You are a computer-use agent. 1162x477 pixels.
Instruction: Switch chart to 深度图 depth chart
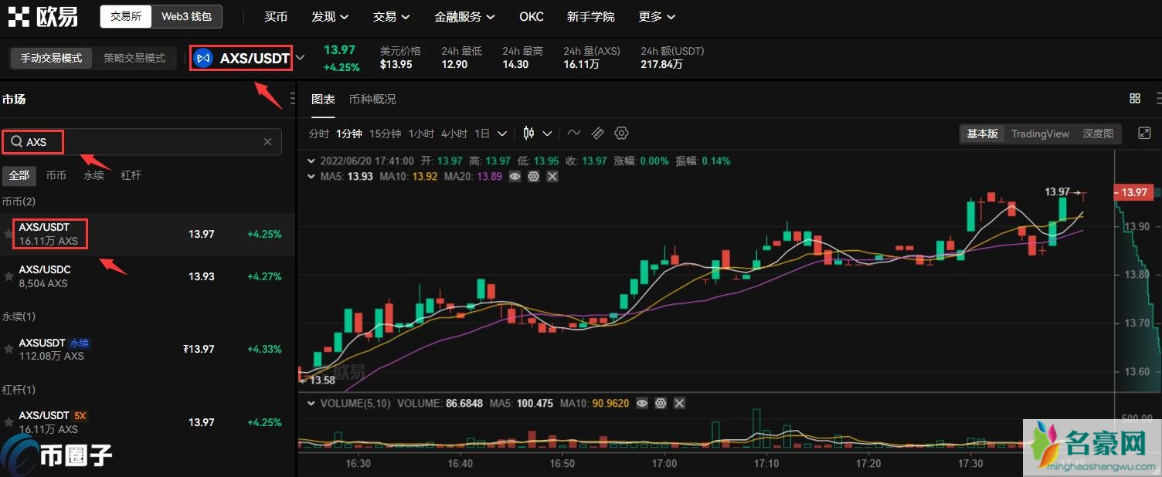coord(1098,134)
